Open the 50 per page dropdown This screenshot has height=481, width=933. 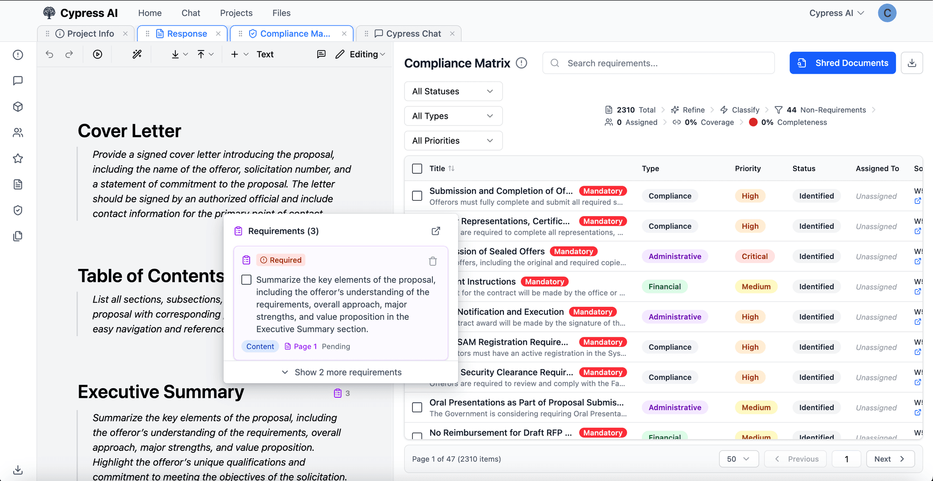coord(739,459)
